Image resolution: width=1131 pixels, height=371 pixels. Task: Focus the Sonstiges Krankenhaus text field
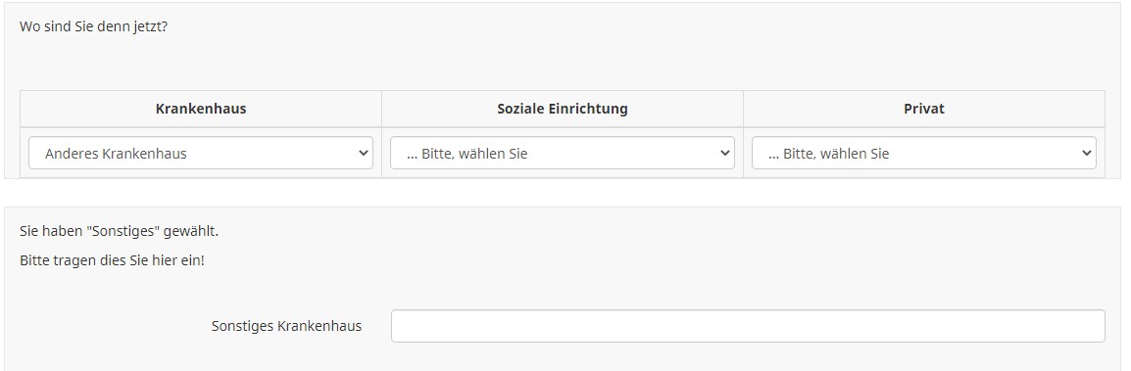coord(748,326)
